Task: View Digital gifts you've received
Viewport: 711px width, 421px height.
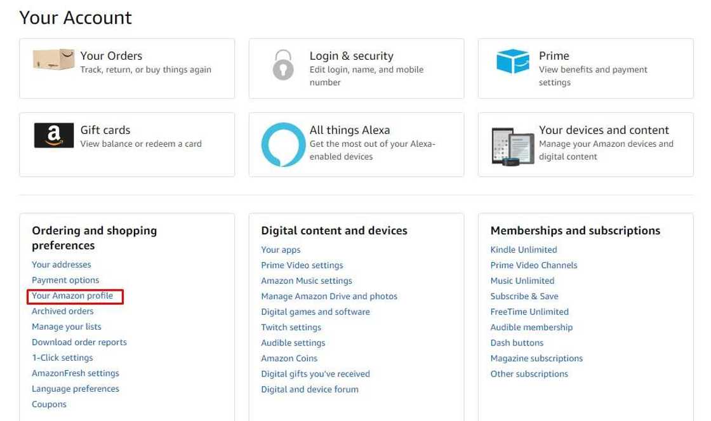Action: 315,374
